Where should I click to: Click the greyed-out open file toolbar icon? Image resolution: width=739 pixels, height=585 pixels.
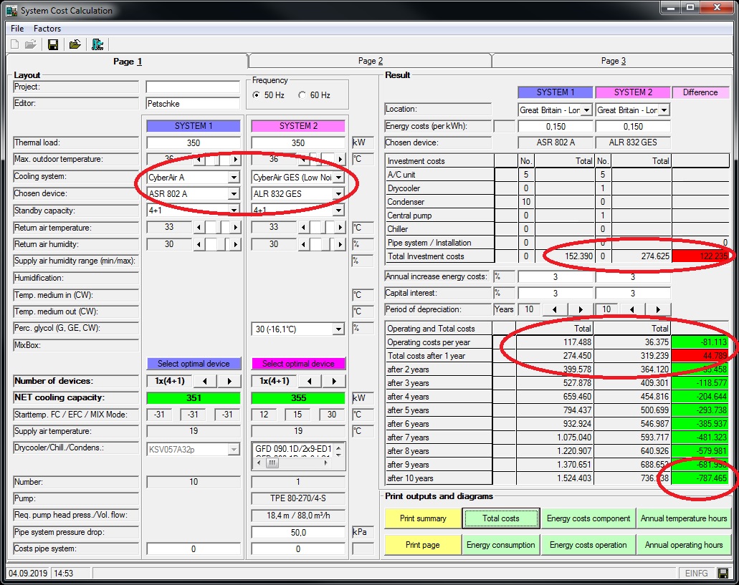tap(31, 44)
